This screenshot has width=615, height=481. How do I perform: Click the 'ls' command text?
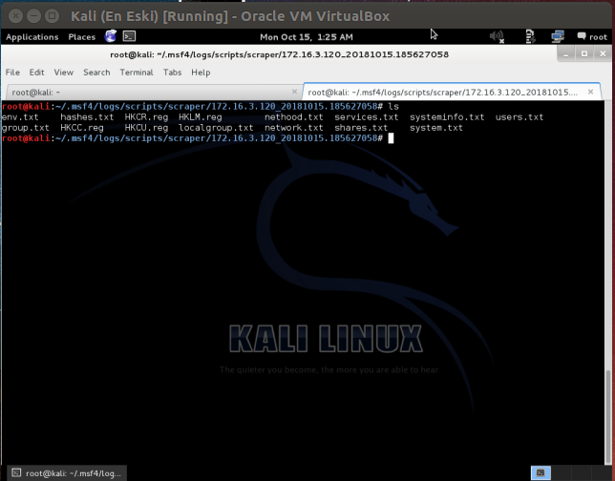point(393,107)
